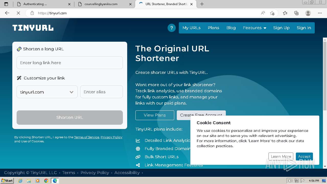Accept the cookie consent
This screenshot has height=184, width=327.
pos(304,156)
